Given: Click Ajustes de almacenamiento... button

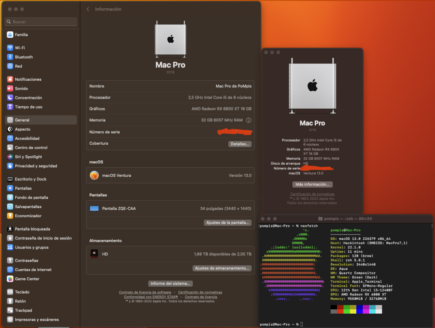Looking at the screenshot, I should tap(222, 268).
